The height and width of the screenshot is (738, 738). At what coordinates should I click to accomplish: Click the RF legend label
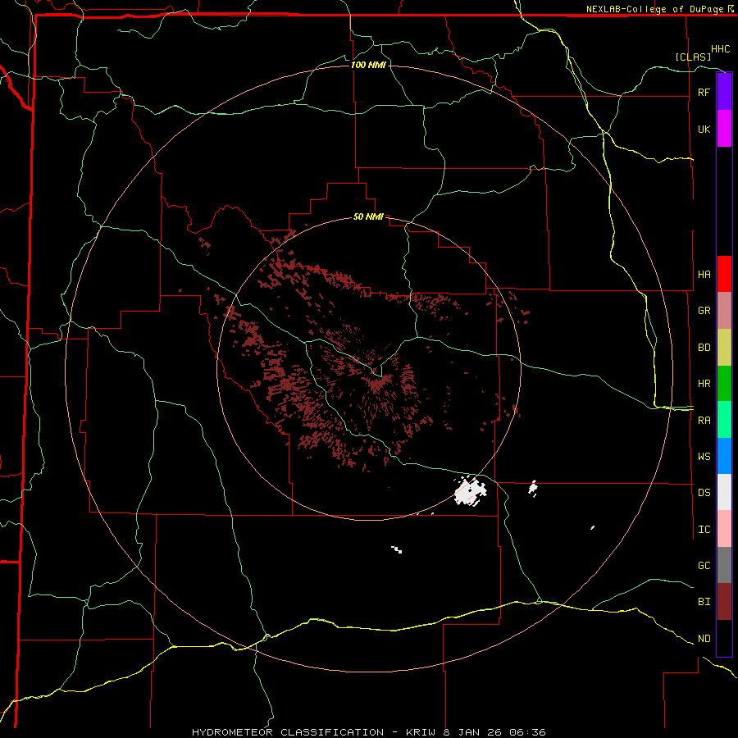tap(704, 92)
